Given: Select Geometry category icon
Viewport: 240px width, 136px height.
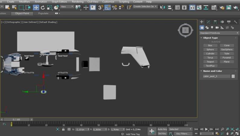Looking at the screenshot, I should (202, 28).
